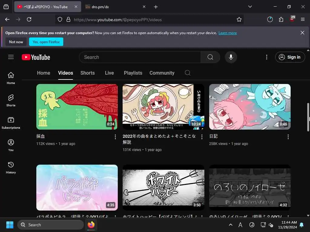This screenshot has width=310, height=232.
Task: Open the extension with 29 badge
Action: 292,19
